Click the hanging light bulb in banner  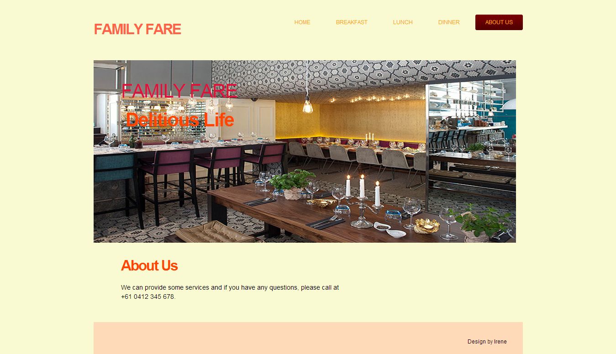point(308,106)
